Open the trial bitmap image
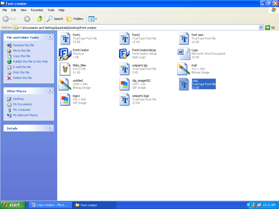The image size is (279, 209). 184,69
